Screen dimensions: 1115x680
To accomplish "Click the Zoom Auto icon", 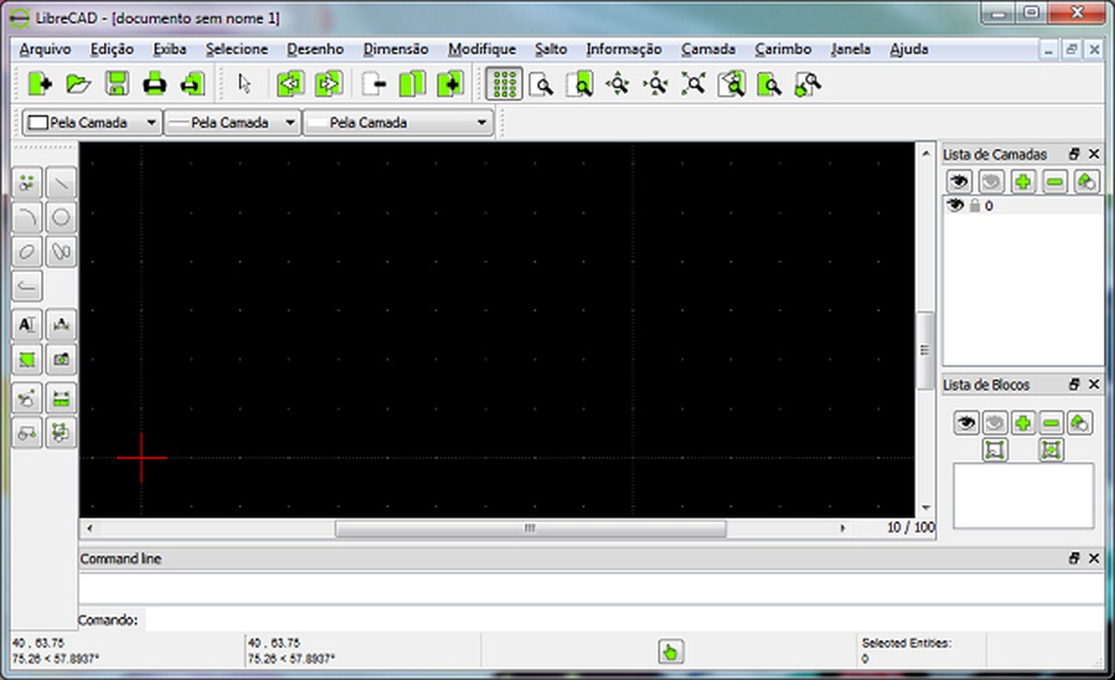I will (x=694, y=85).
